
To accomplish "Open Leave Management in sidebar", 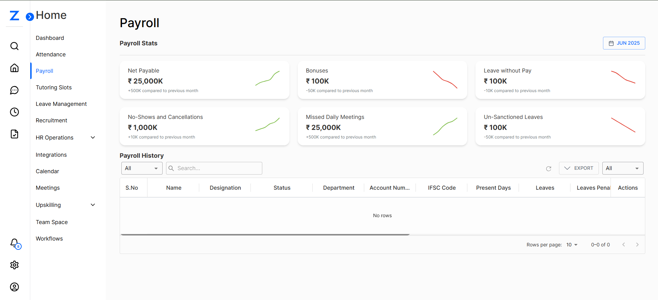I will tap(61, 104).
